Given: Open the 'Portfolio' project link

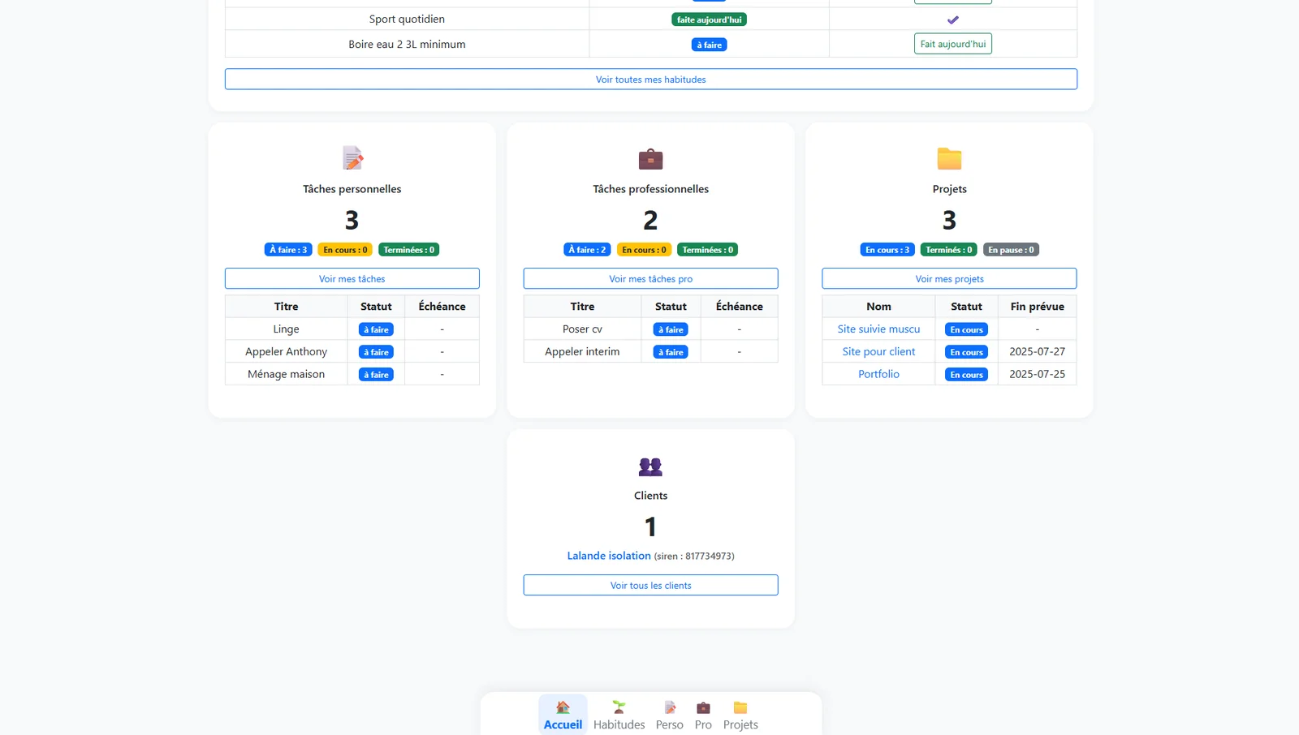Looking at the screenshot, I should coord(878,374).
